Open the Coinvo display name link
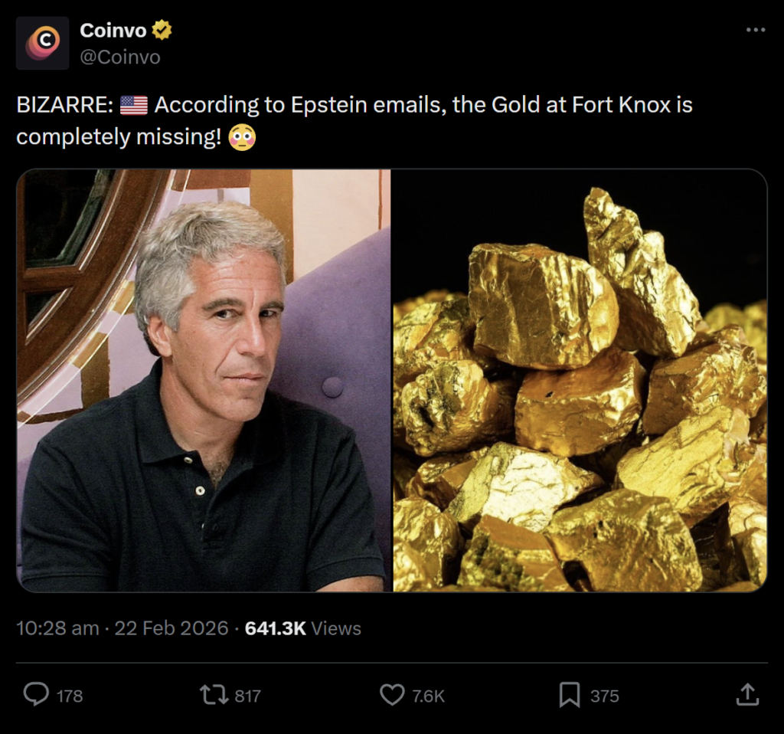Viewport: 784px width, 734px height. (x=114, y=31)
